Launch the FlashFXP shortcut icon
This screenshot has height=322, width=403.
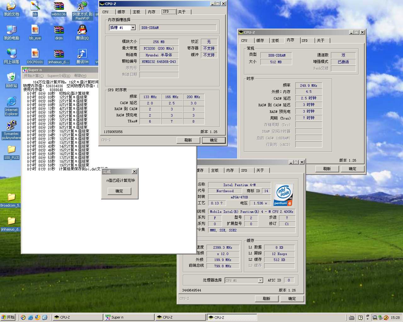click(82, 10)
